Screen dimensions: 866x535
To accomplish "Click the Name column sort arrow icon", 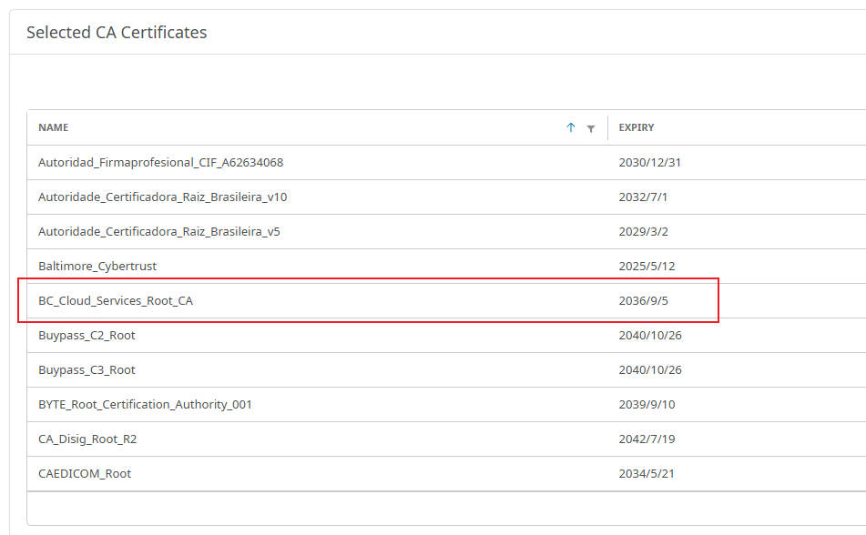I will coord(571,127).
